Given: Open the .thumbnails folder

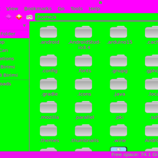Looking at the screenshot, I should [x=83, y=130].
